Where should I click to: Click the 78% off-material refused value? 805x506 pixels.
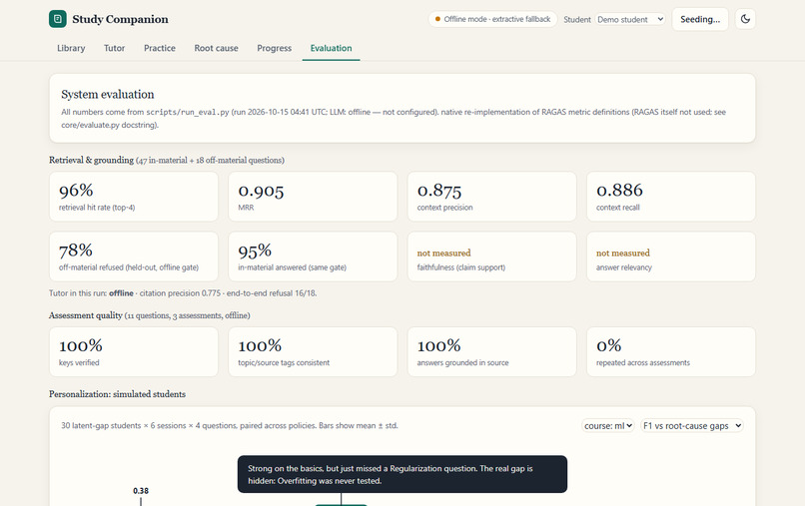pyautogui.click(x=76, y=251)
